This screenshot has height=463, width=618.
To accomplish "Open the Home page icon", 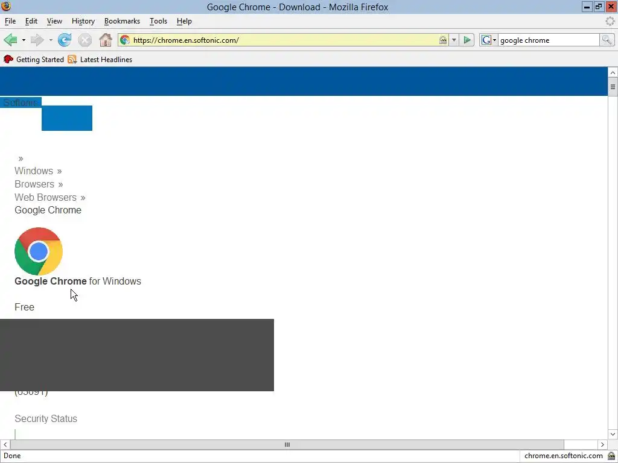I will click(x=105, y=40).
